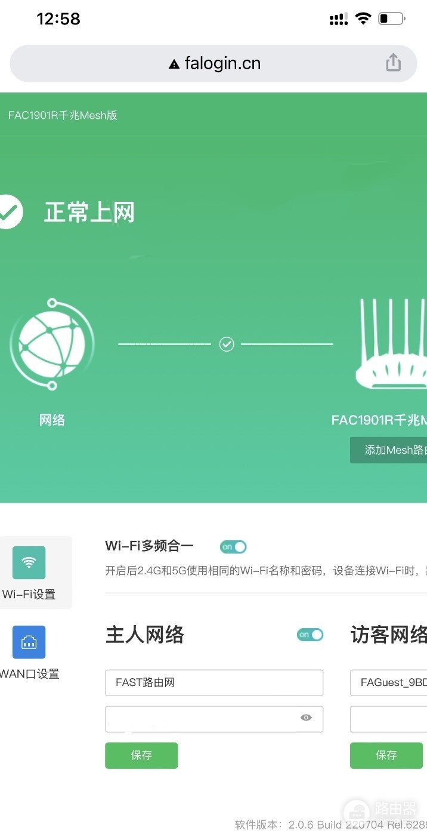Tap the WAN port ethernet icon

[x=29, y=642]
